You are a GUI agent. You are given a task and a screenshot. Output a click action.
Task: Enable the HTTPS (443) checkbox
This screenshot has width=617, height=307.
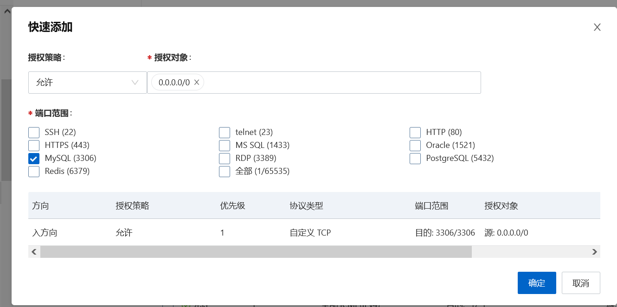coord(34,146)
